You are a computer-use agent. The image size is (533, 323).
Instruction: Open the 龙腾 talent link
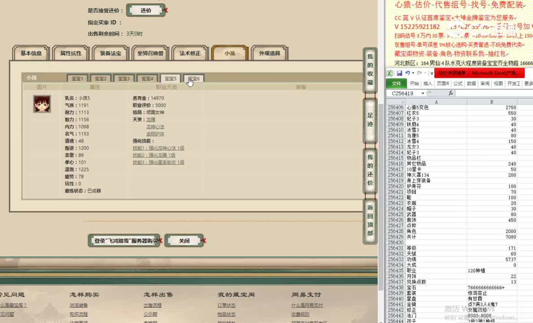(151, 120)
